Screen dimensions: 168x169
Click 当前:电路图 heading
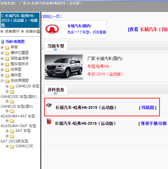click(15, 41)
